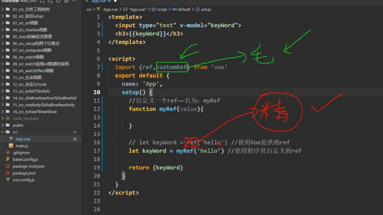
Task: Click the Vue icon beside App.vue in explorer
Action: pyautogui.click(x=11, y=139)
